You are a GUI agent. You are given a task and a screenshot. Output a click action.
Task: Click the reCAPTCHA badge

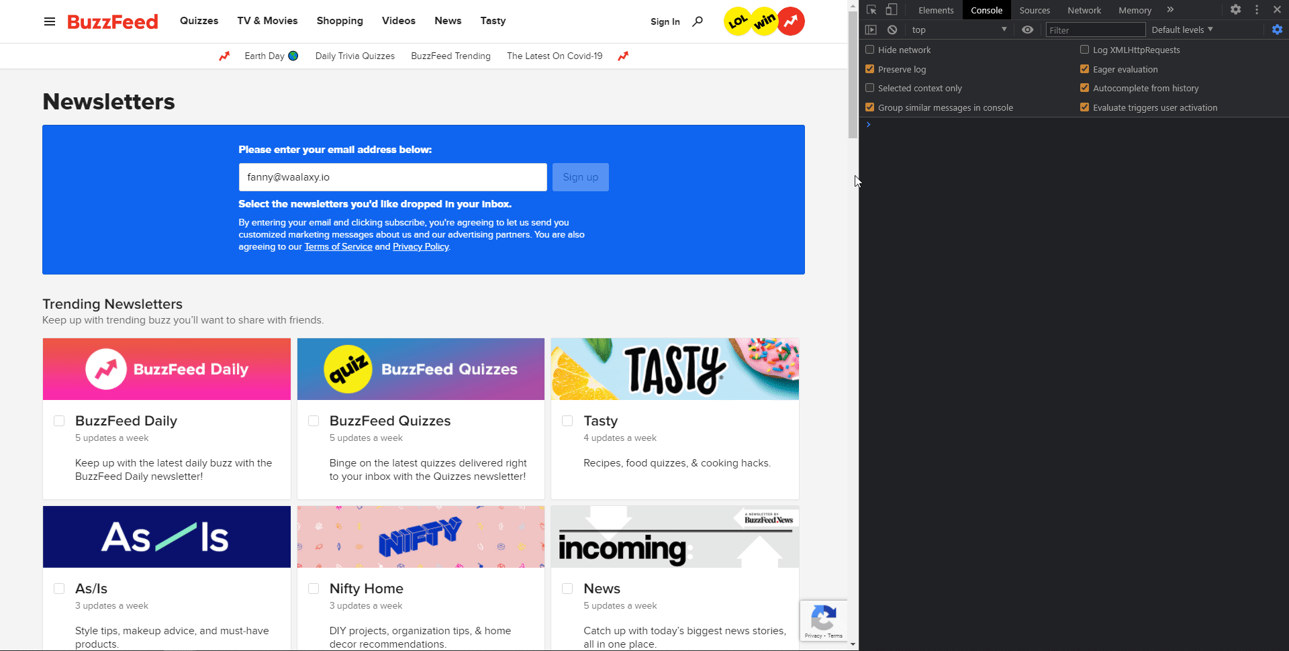(x=824, y=621)
